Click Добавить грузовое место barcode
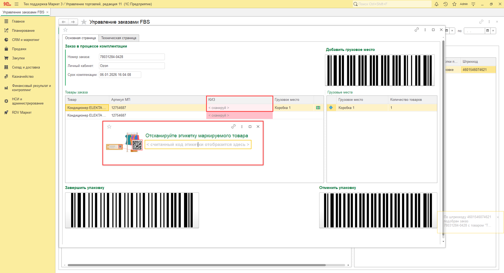 (380, 70)
